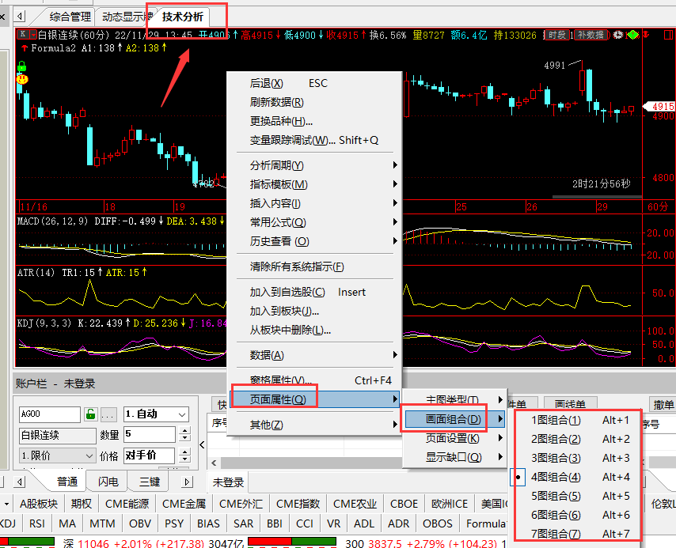The image size is (676, 548).
Task: Select the 期权 category tab
Action: [81, 504]
